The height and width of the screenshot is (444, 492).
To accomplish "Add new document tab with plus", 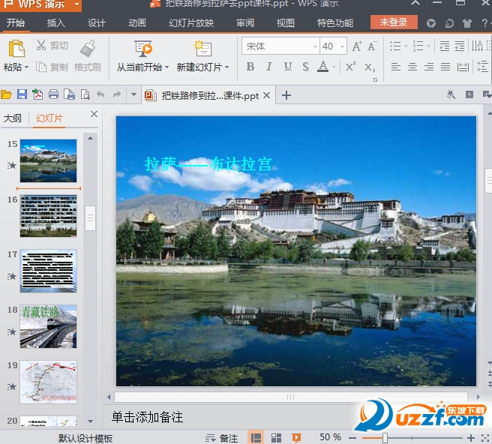I will coord(286,94).
